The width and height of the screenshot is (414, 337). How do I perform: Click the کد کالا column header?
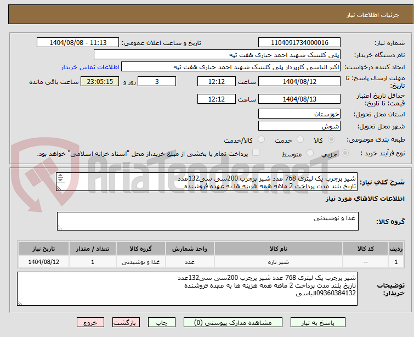click(x=365, y=249)
